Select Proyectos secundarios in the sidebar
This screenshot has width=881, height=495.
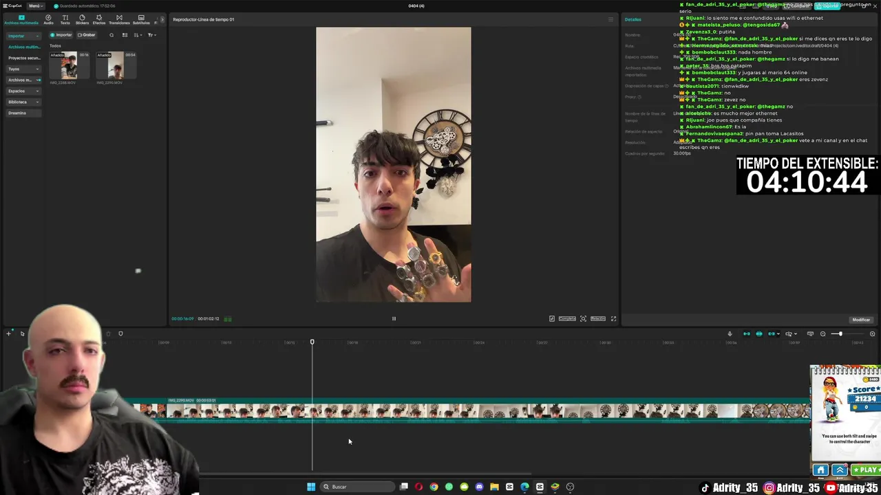tap(23, 58)
